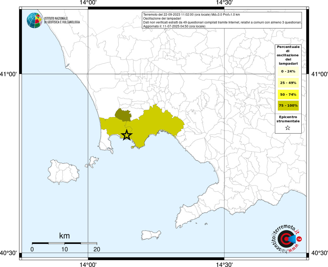Click the km scale bar

(64, 243)
